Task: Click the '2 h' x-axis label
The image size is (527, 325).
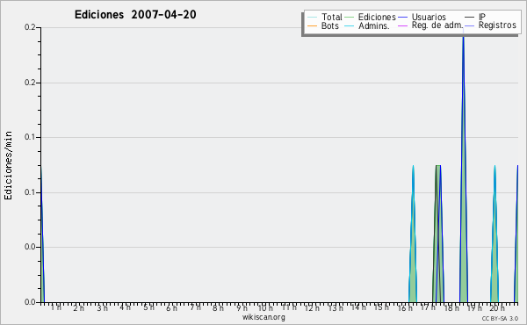Action: 79,308
